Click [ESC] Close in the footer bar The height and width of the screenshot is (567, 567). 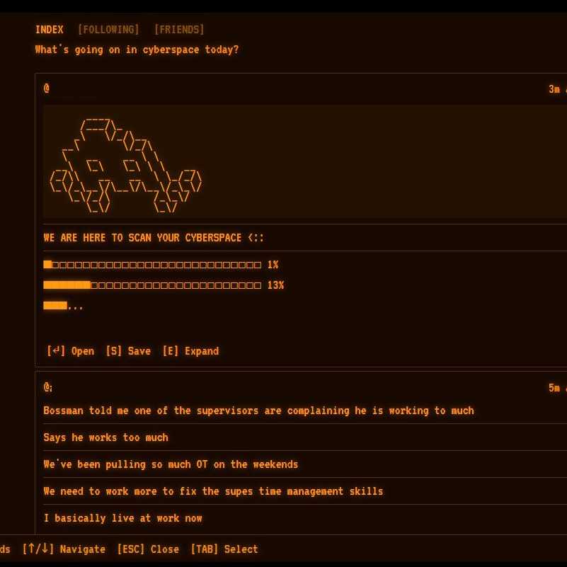(x=148, y=549)
